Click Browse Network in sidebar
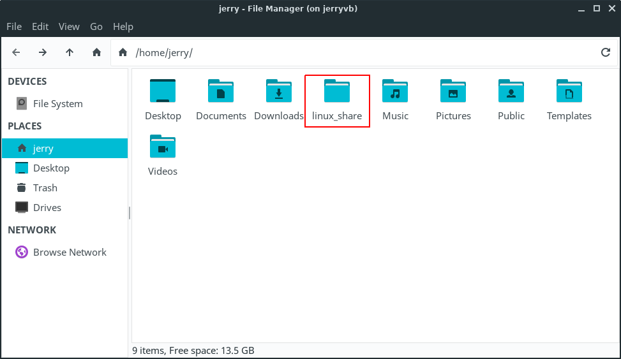 tap(70, 252)
